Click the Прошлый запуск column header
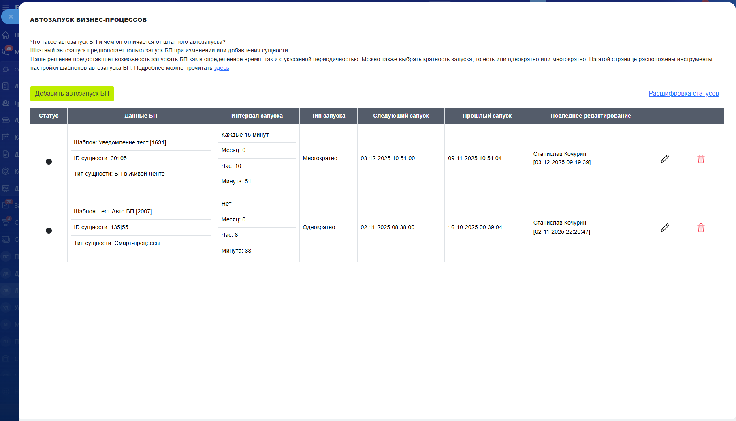This screenshot has width=736, height=421. pos(487,116)
